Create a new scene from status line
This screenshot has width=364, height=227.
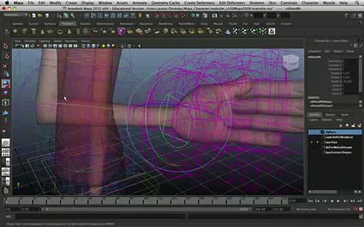(34, 15)
